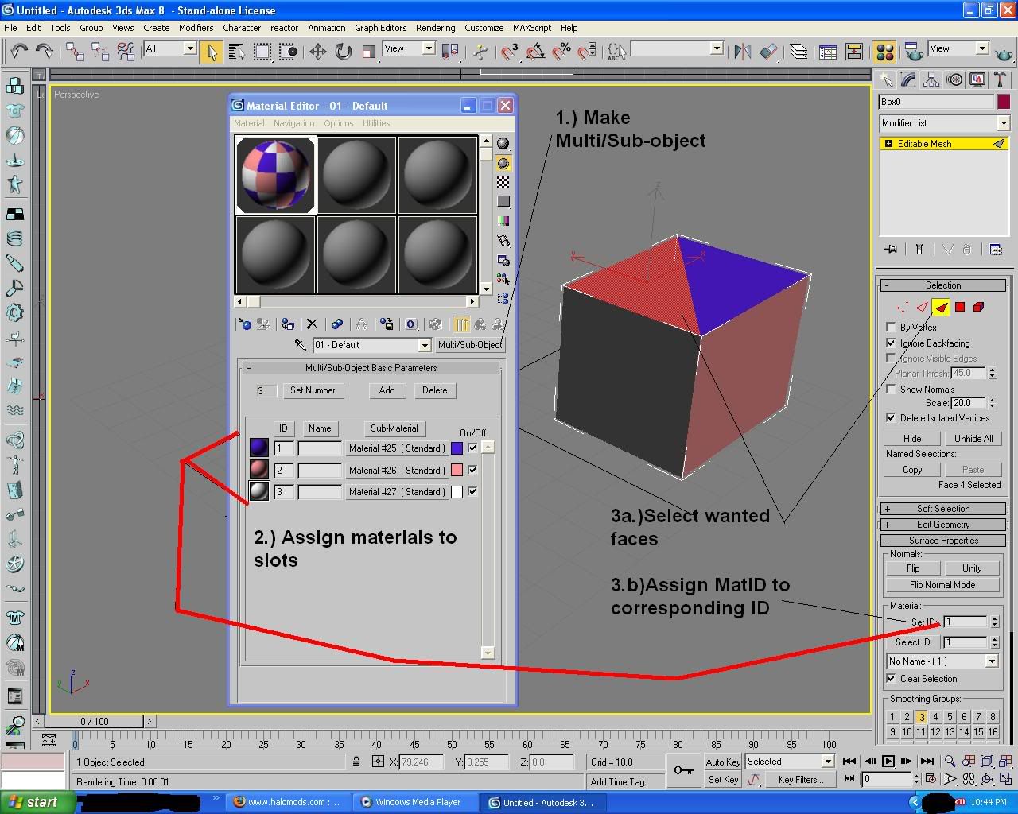Viewport: 1018px width, 814px height.
Task: Expand the Edit Geometry rollout
Action: pos(942,525)
